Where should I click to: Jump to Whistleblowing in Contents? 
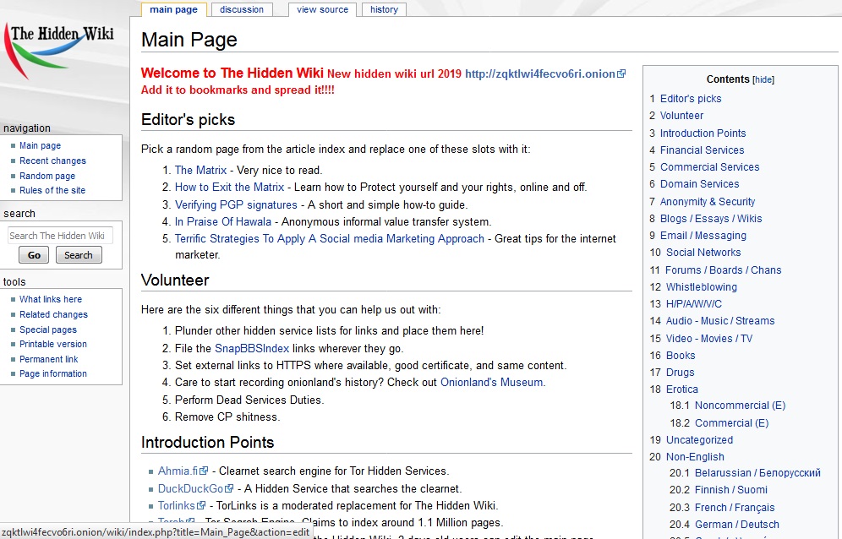point(702,287)
